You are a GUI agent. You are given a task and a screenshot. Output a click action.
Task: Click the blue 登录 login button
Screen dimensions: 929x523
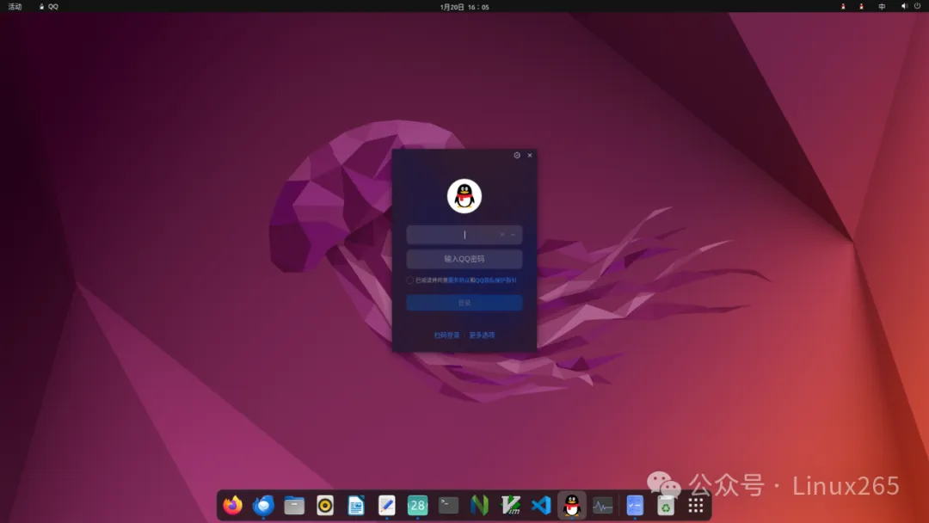point(464,303)
